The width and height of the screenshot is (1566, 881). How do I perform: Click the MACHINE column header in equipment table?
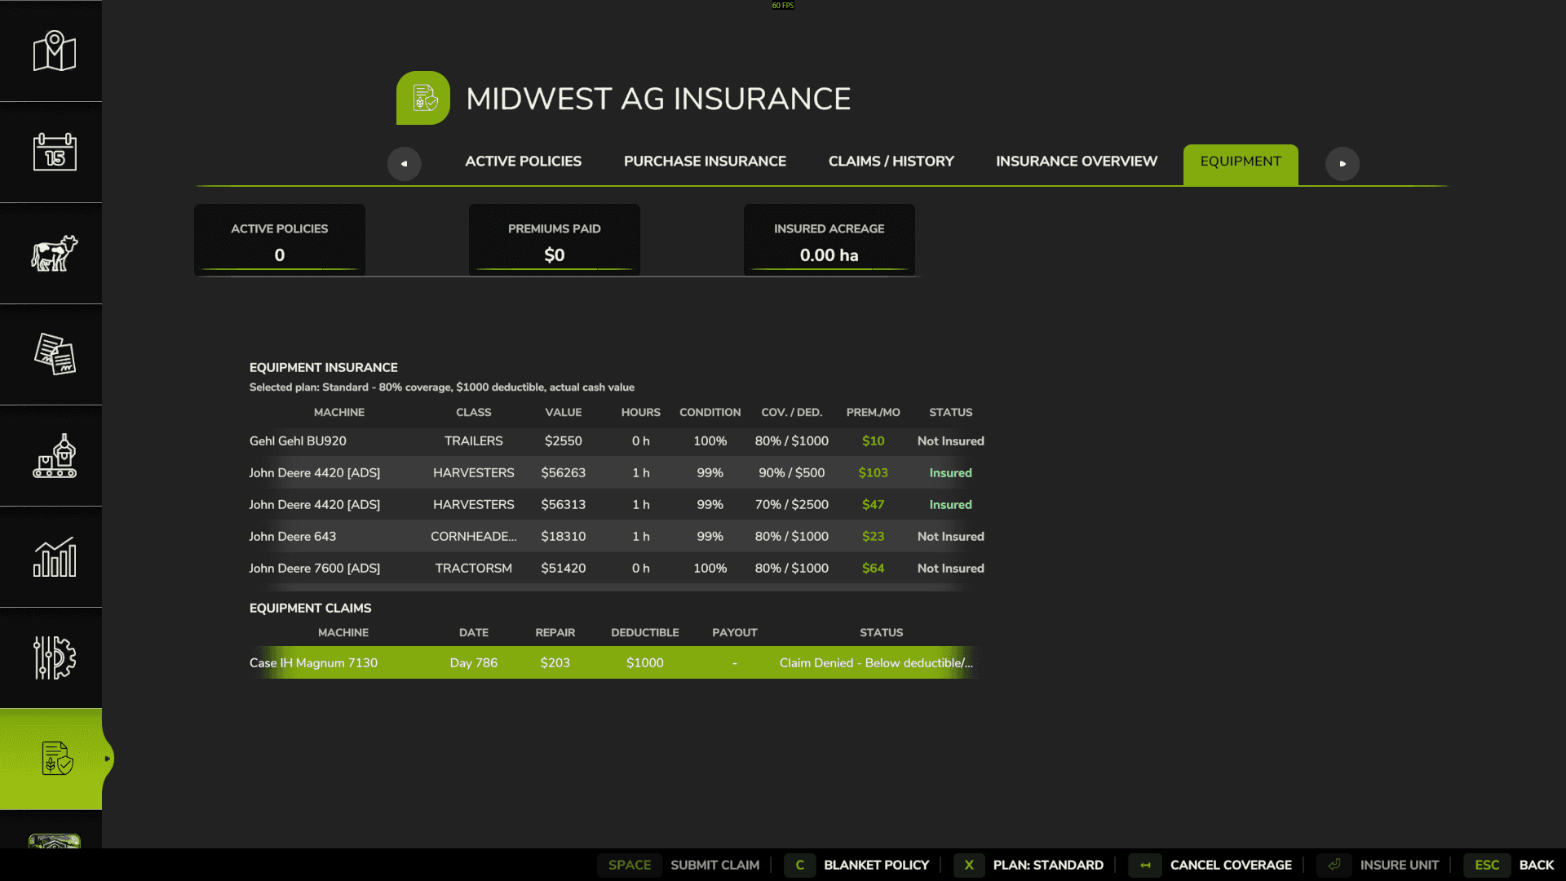339,412
